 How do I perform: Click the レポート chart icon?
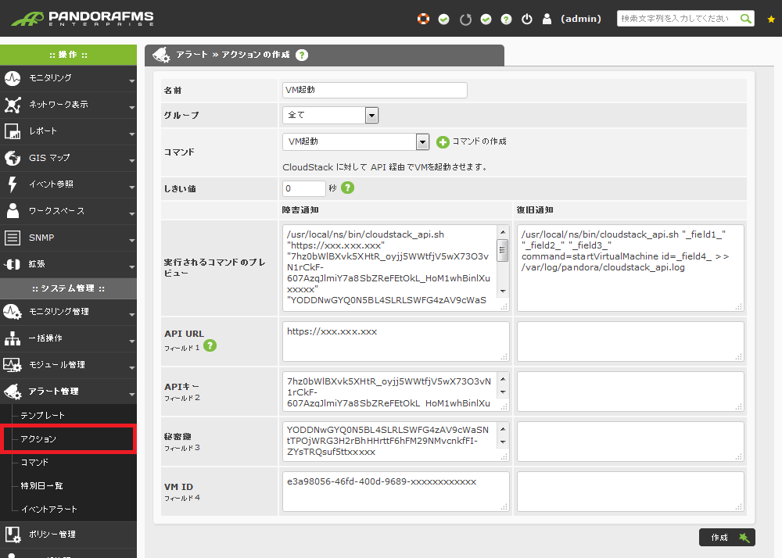tap(13, 131)
